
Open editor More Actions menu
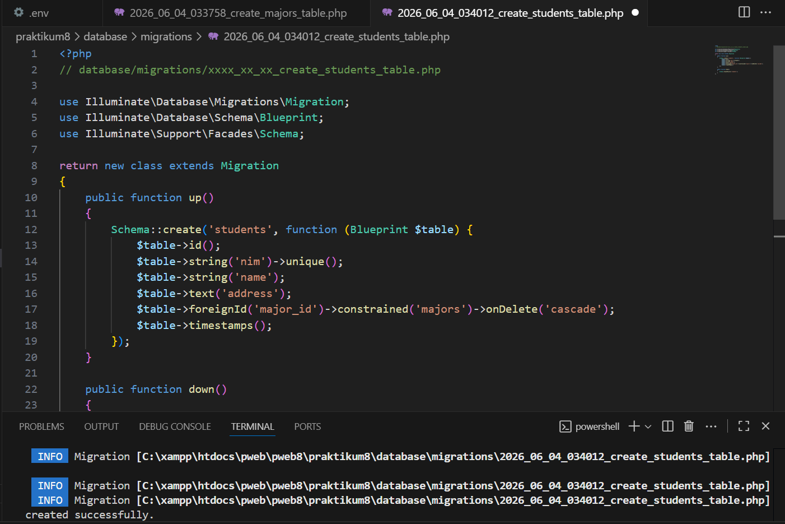coord(766,12)
